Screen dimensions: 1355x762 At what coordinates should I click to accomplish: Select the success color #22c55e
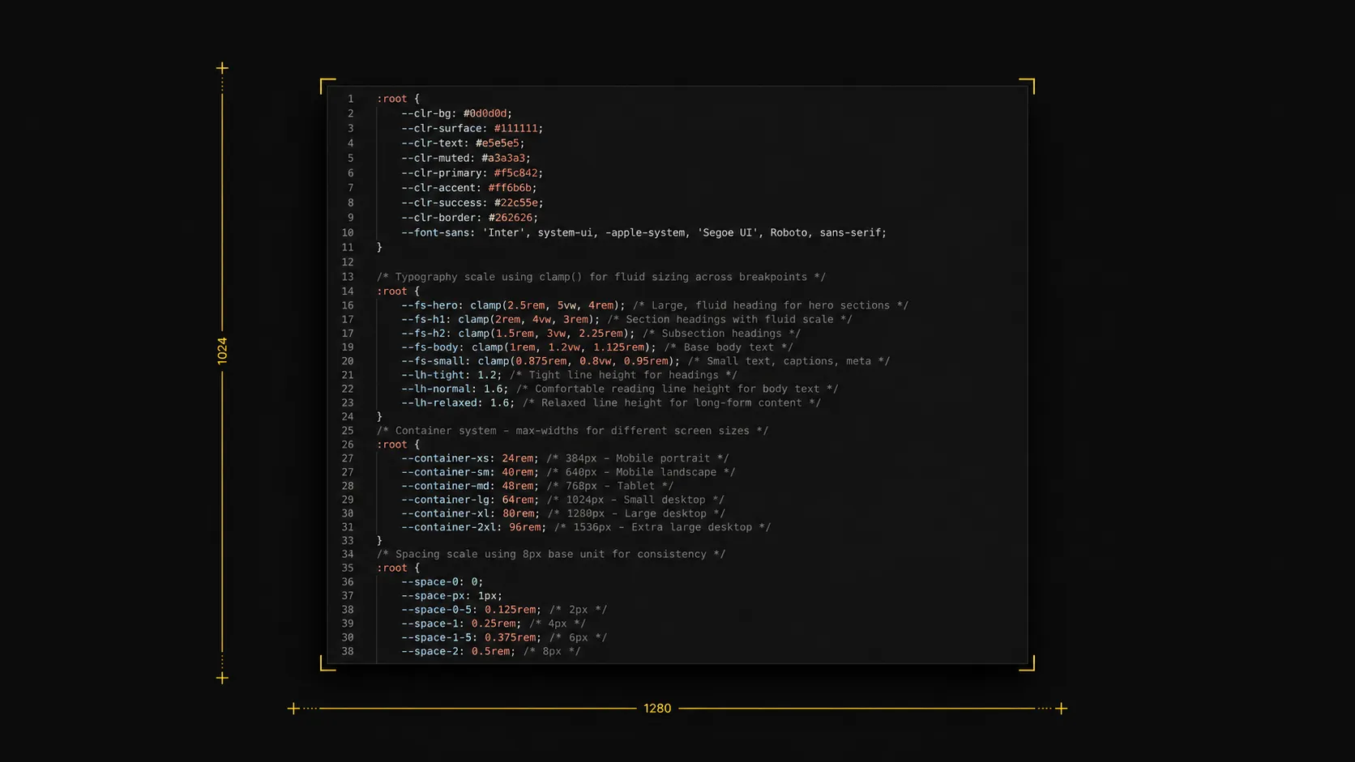(515, 202)
